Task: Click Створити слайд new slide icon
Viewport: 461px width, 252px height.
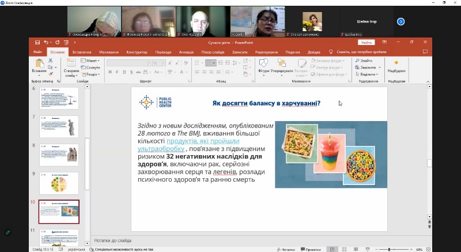Action: (x=71, y=63)
